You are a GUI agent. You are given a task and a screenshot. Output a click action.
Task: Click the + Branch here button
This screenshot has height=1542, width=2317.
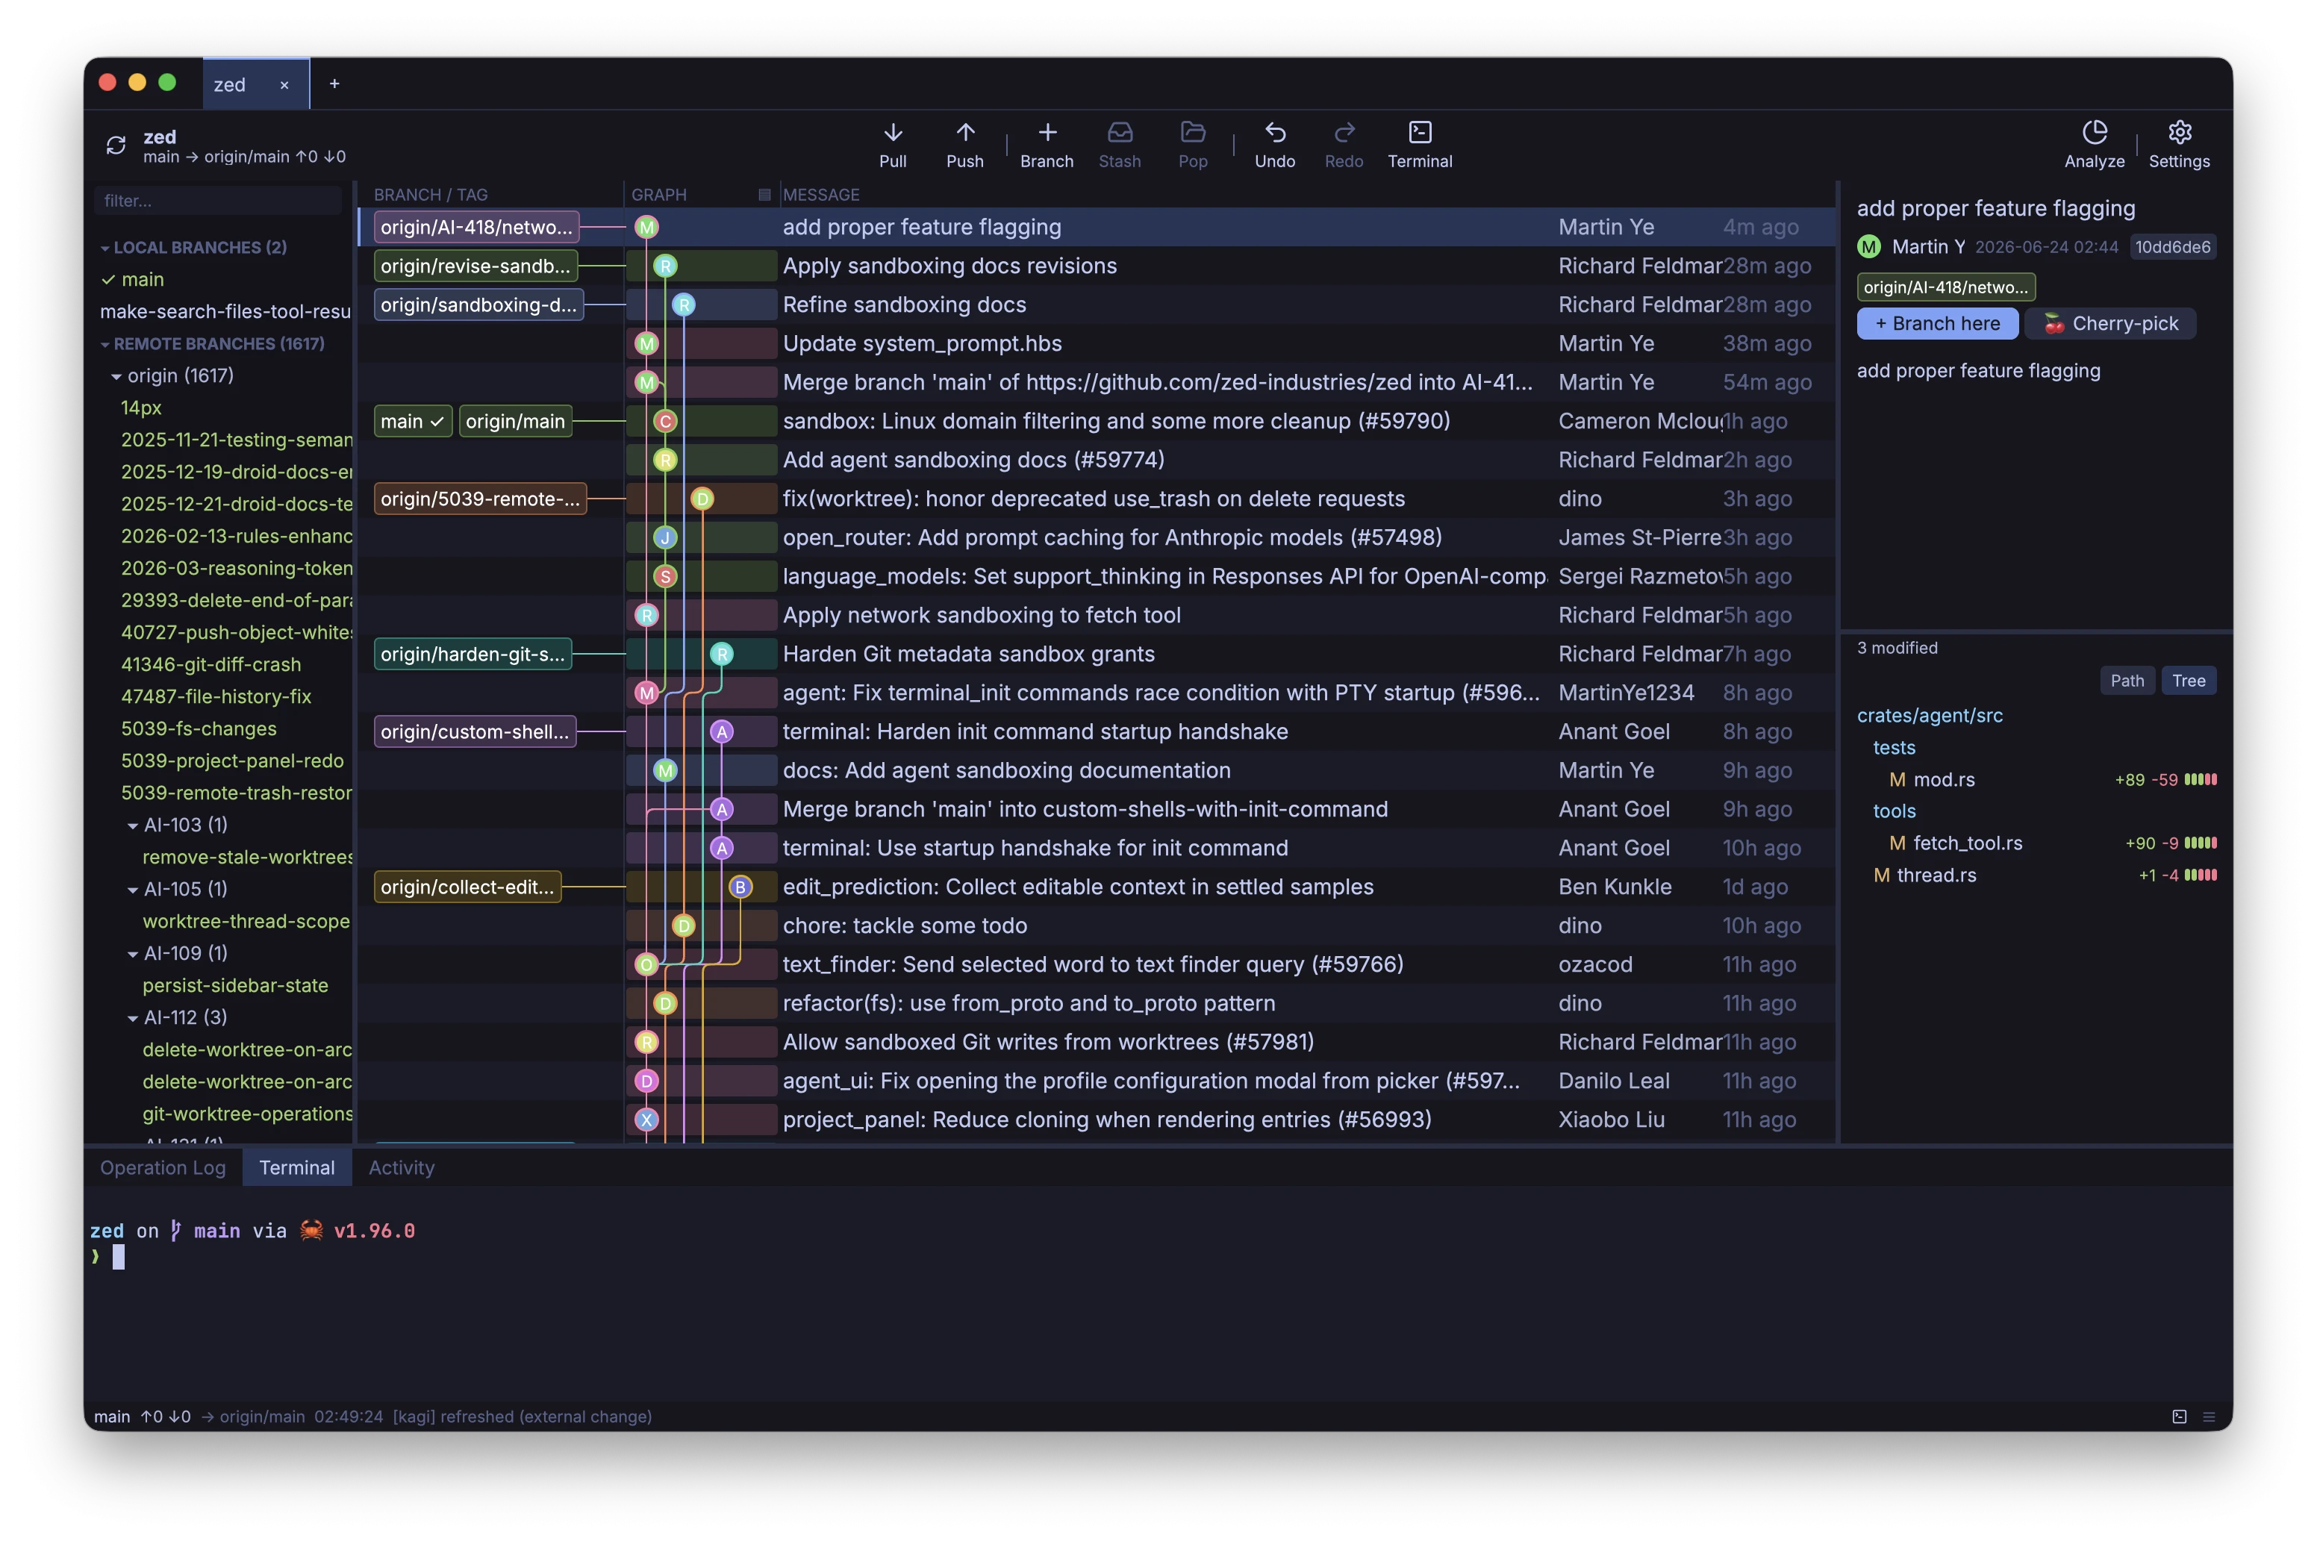(x=1936, y=323)
